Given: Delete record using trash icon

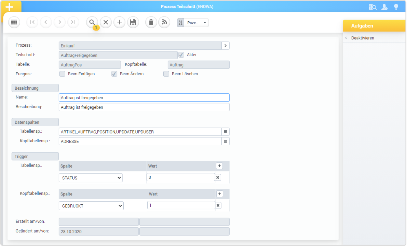Looking at the screenshot, I should [151, 22].
